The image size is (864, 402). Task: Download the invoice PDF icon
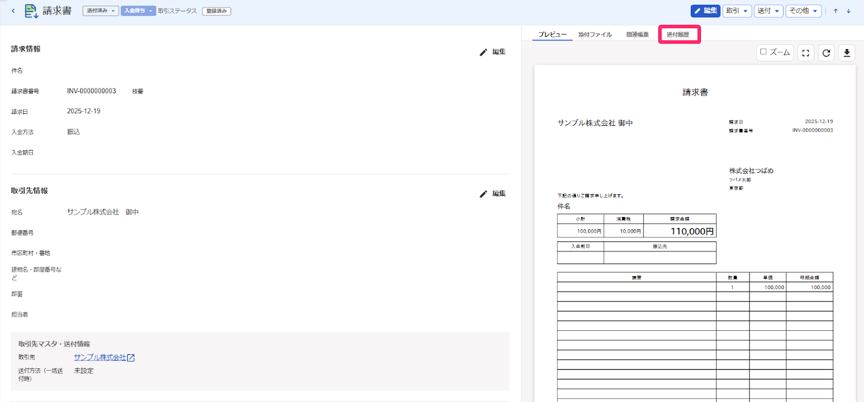click(x=847, y=53)
